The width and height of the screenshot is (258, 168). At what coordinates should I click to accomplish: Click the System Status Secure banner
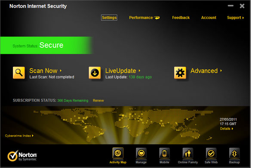(x=46, y=45)
